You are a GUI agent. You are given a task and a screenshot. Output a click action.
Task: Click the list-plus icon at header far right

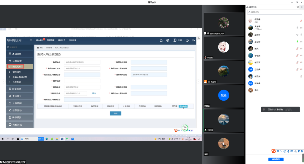(x=194, y=40)
